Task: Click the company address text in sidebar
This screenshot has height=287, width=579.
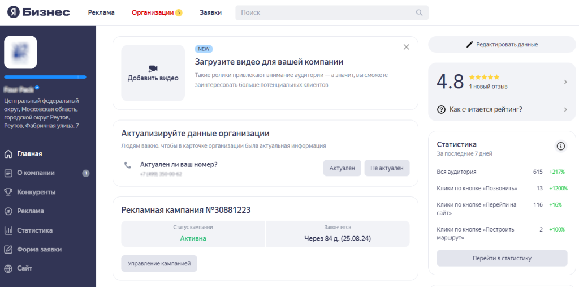Action: [x=41, y=113]
